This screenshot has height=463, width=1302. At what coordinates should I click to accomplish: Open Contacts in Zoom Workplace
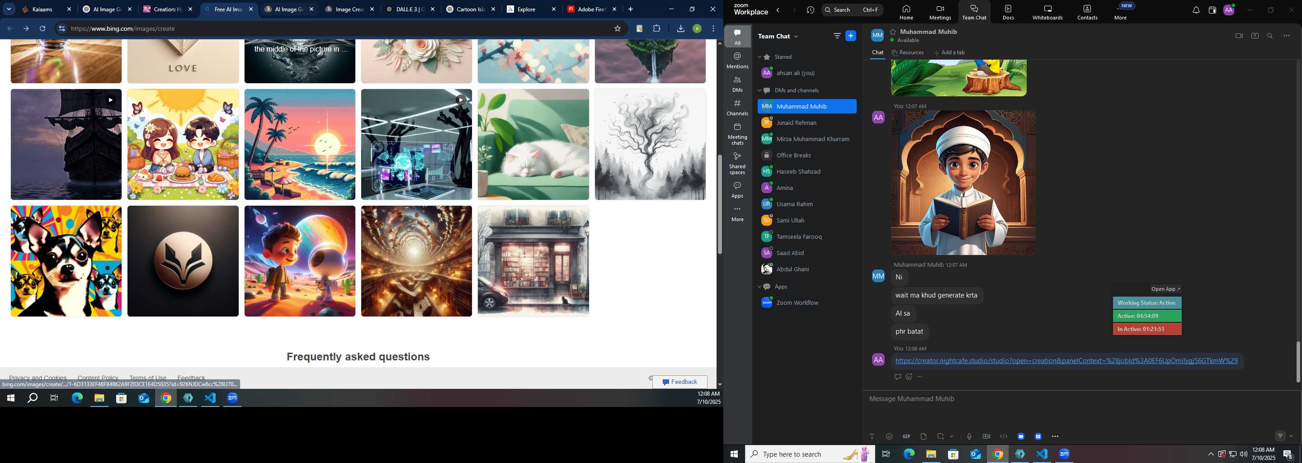1087,12
